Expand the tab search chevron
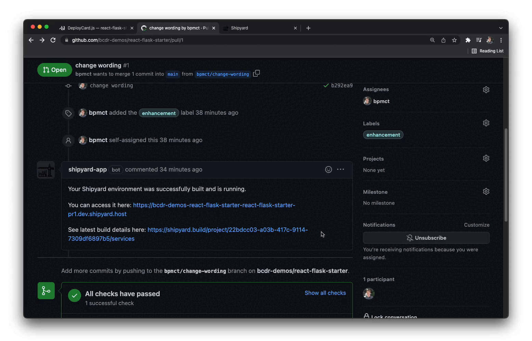Screen dimensions: 532x341 (x=501, y=28)
